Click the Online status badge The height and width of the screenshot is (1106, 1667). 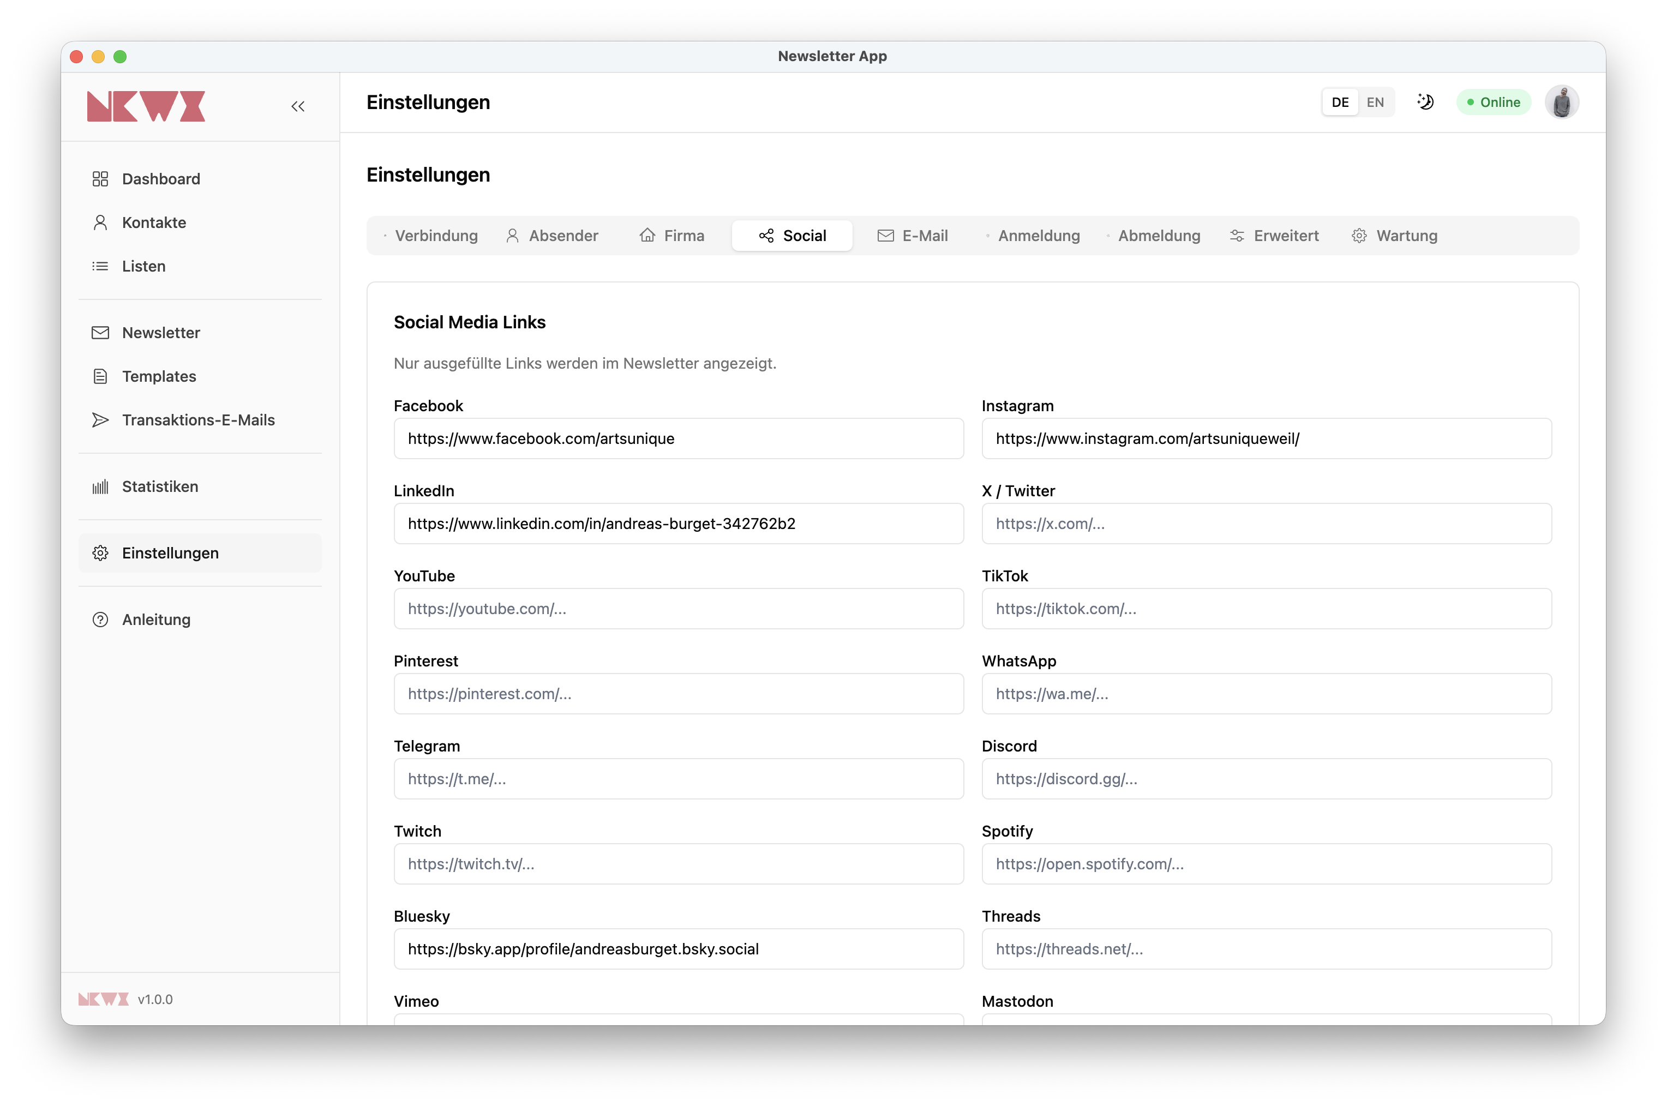pos(1493,103)
